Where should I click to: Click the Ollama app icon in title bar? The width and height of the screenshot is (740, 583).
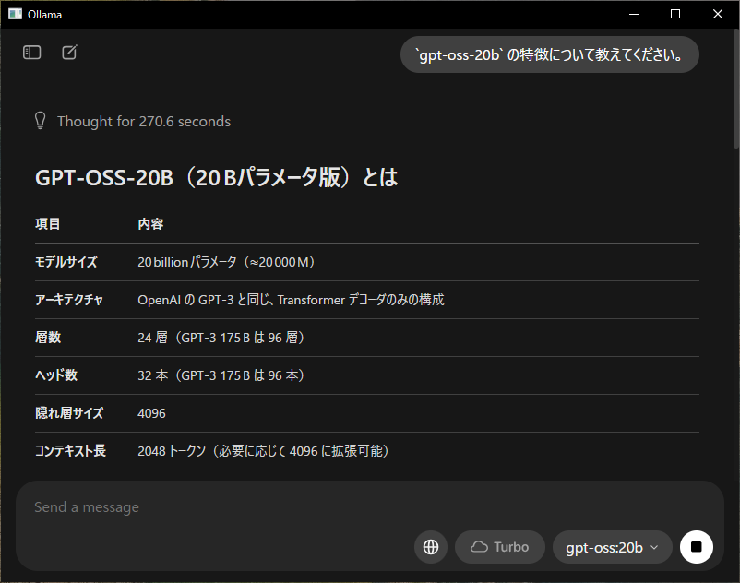(15, 14)
